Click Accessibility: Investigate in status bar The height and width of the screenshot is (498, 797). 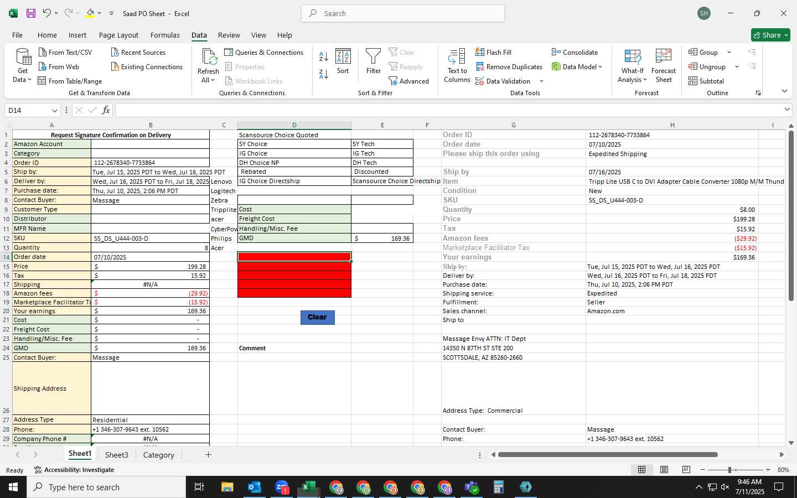click(x=74, y=470)
